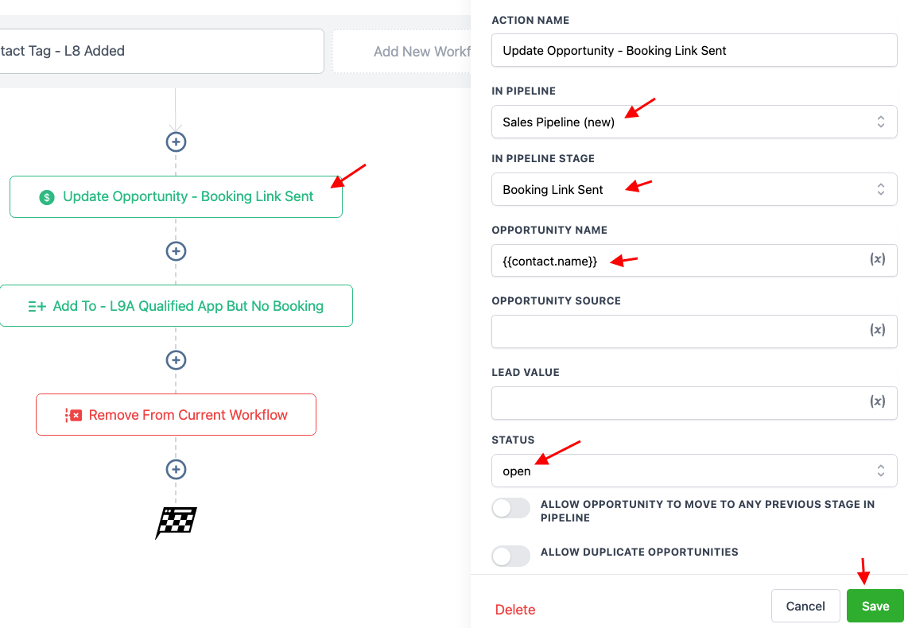Click inside the Action Name input field

pyautogui.click(x=694, y=49)
